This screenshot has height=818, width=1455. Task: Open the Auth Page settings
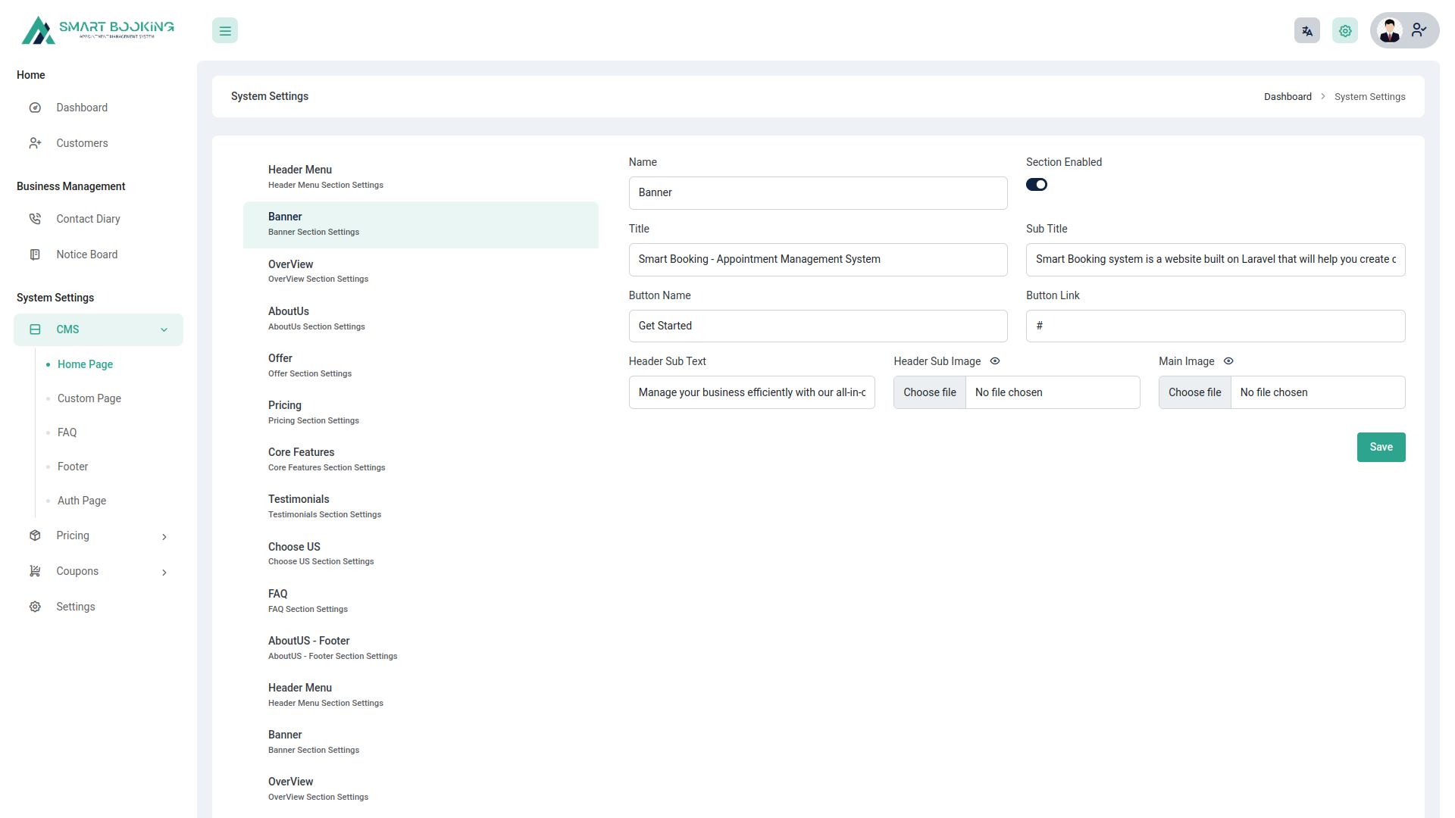pyautogui.click(x=81, y=501)
